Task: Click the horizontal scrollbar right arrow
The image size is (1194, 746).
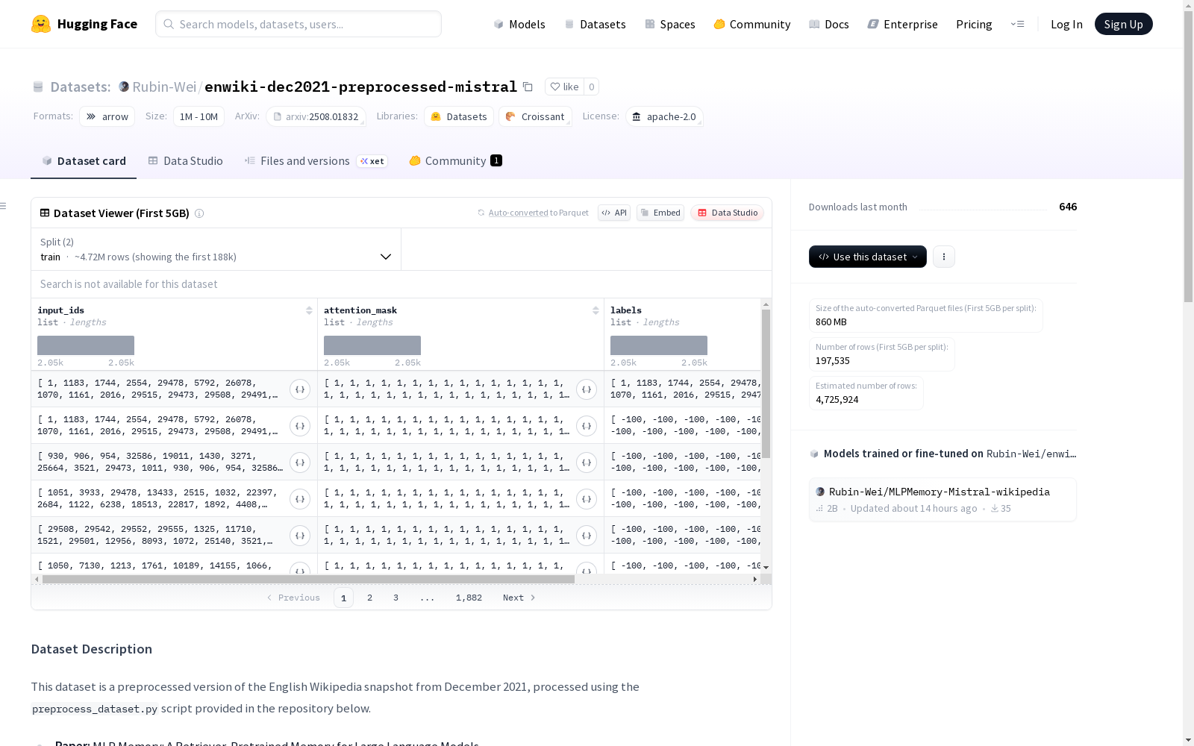Action: [755, 579]
